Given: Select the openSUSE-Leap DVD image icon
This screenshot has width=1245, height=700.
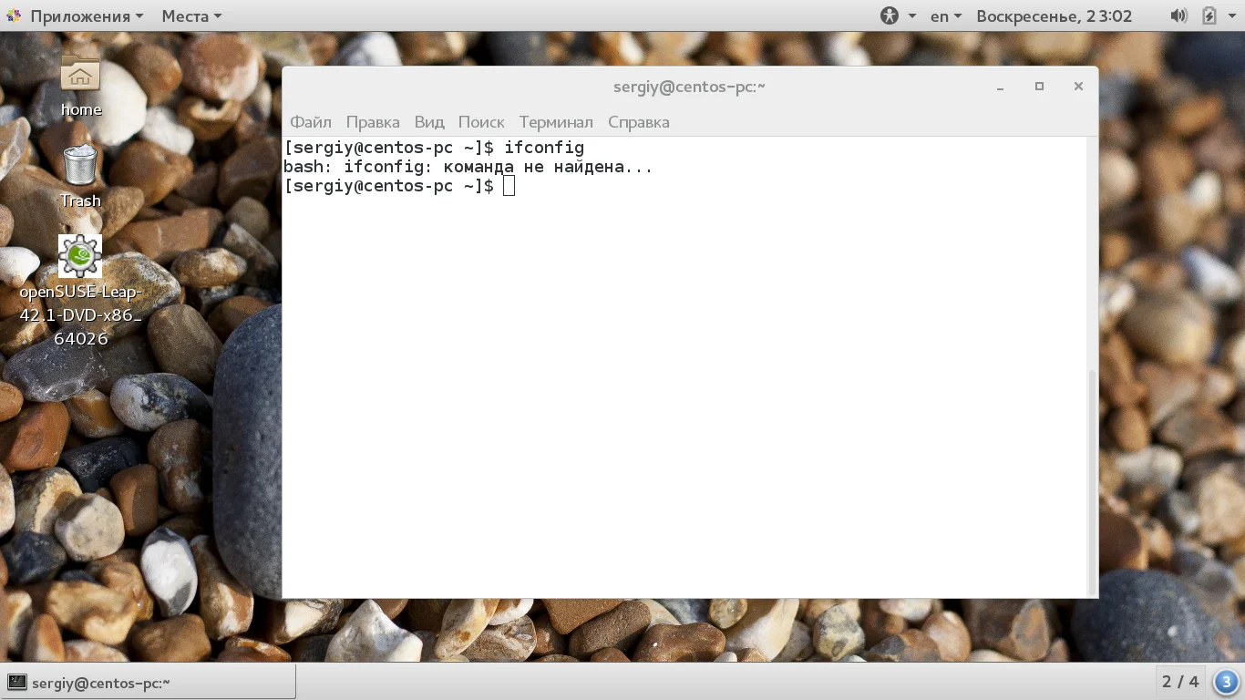Looking at the screenshot, I should 80,256.
